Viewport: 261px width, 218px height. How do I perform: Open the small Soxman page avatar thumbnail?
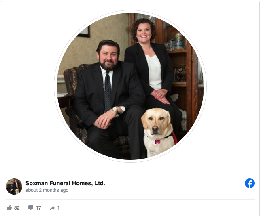tap(14, 187)
